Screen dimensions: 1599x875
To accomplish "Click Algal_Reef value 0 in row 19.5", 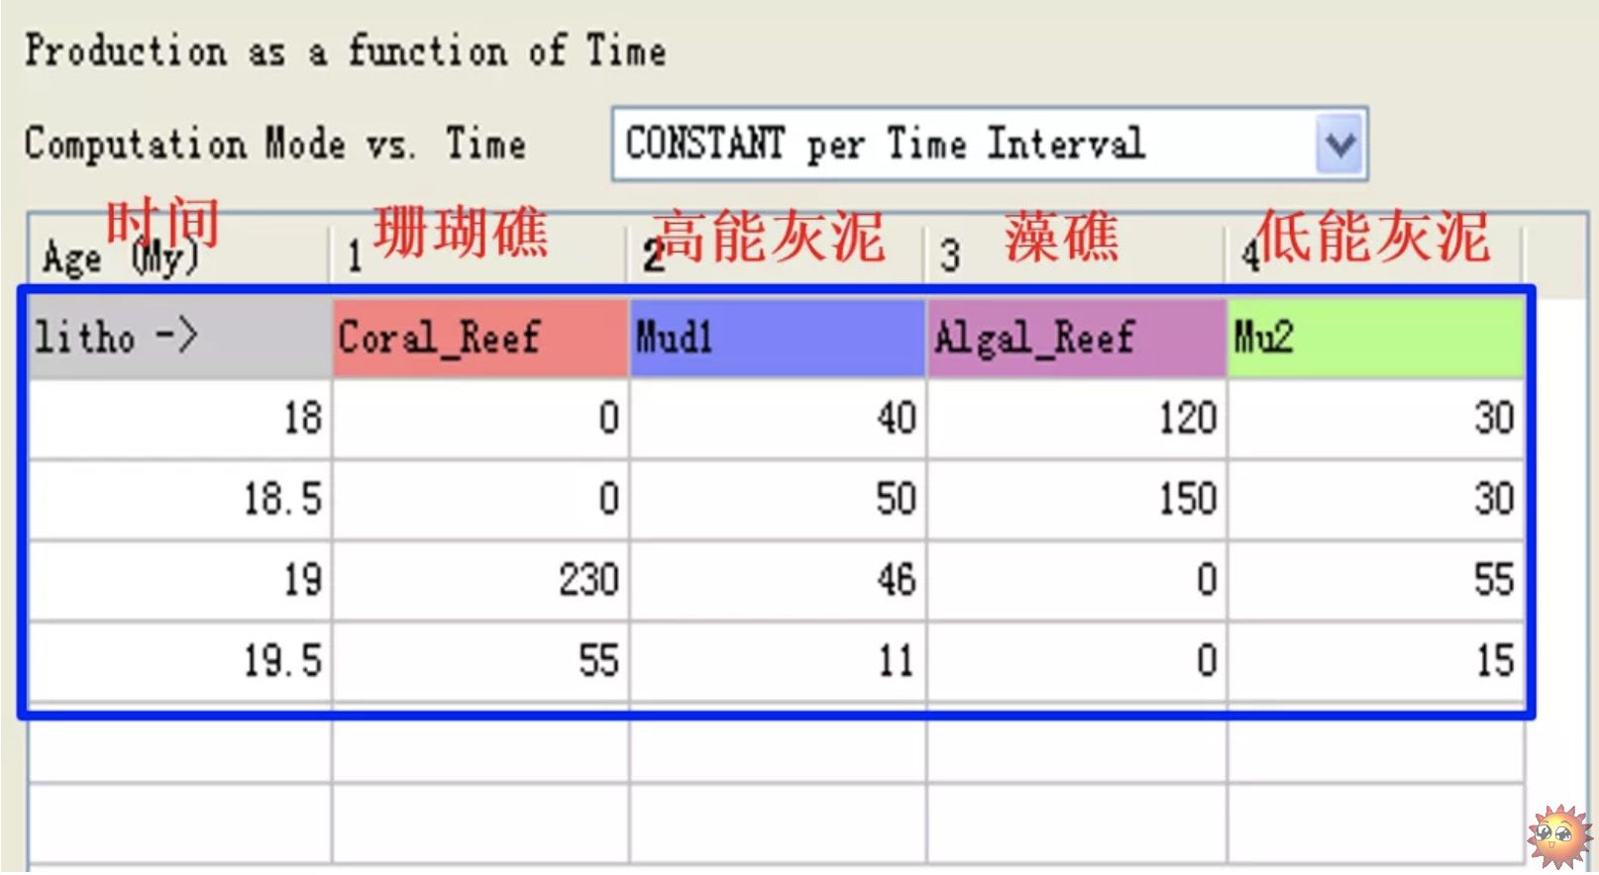I will 1077,661.
